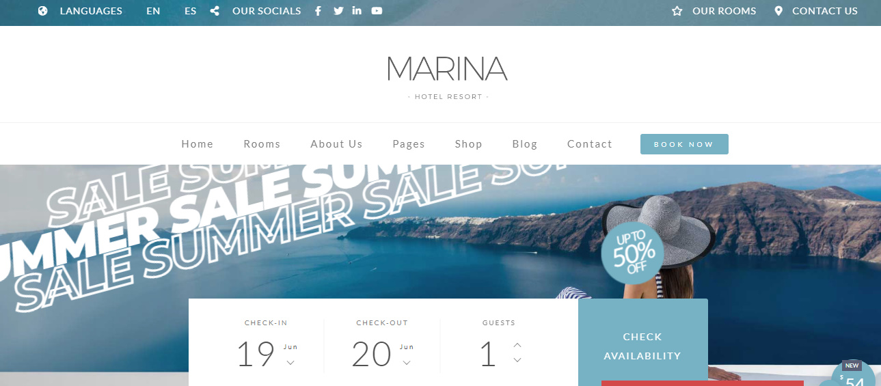Click the star icon next to Our Rooms
The width and height of the screenshot is (881, 386).
[677, 11]
